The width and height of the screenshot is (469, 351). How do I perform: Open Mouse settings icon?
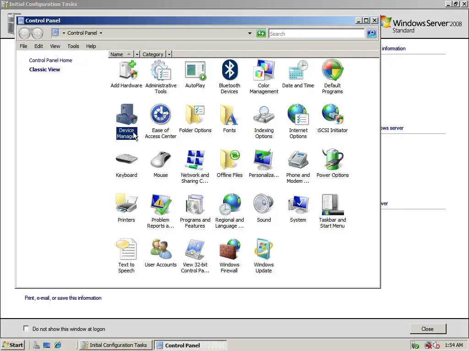click(161, 164)
